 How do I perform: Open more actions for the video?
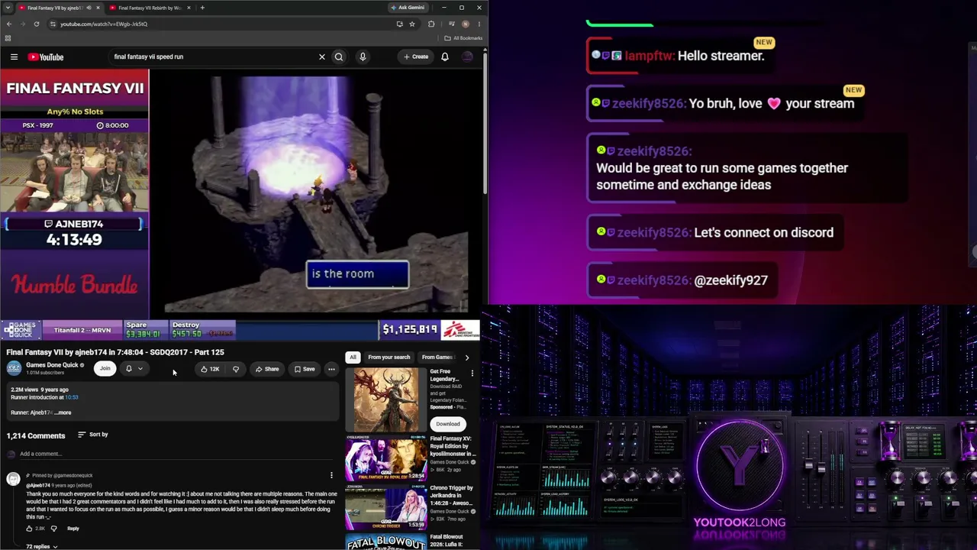click(331, 369)
